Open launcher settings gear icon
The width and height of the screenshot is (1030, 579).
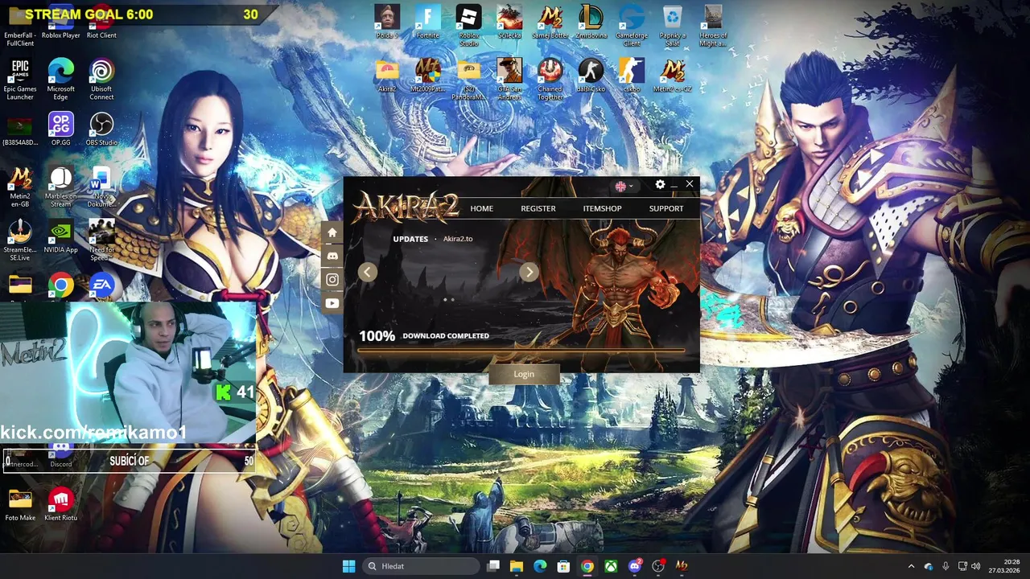pyautogui.click(x=660, y=184)
